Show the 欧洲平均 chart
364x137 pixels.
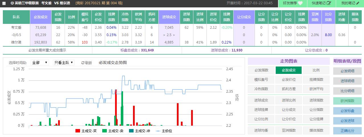click(316, 89)
